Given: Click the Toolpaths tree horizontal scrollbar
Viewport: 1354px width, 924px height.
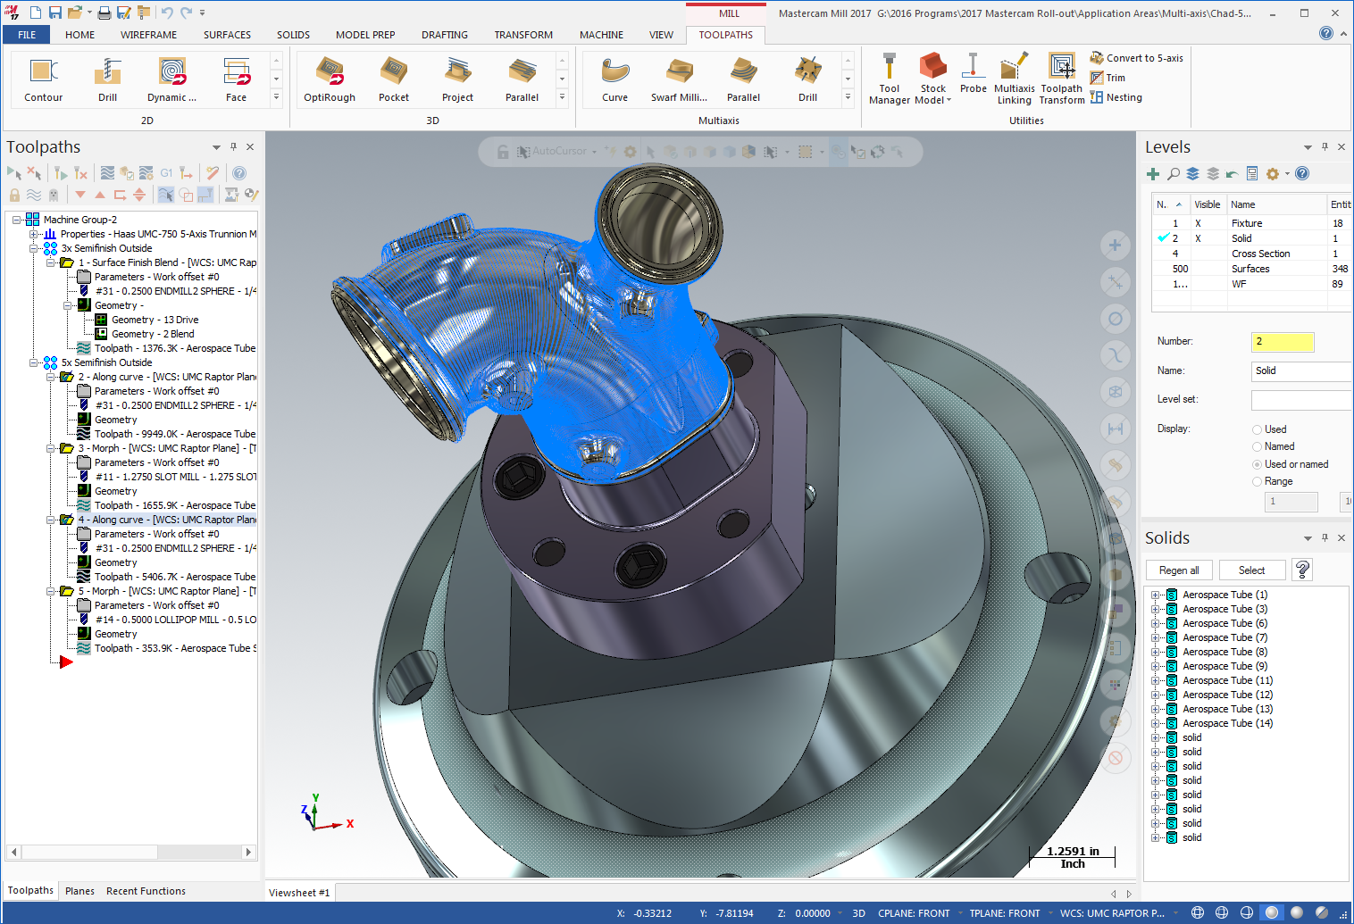Looking at the screenshot, I should (131, 852).
